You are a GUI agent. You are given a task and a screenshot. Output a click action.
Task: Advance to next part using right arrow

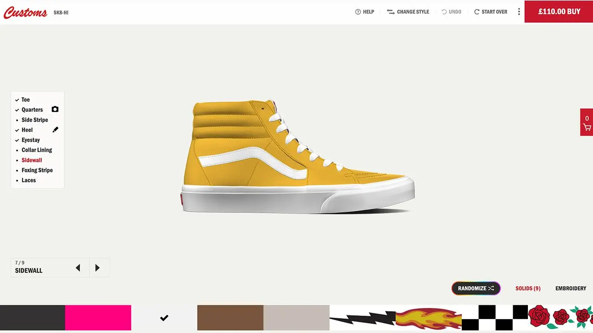click(x=98, y=268)
